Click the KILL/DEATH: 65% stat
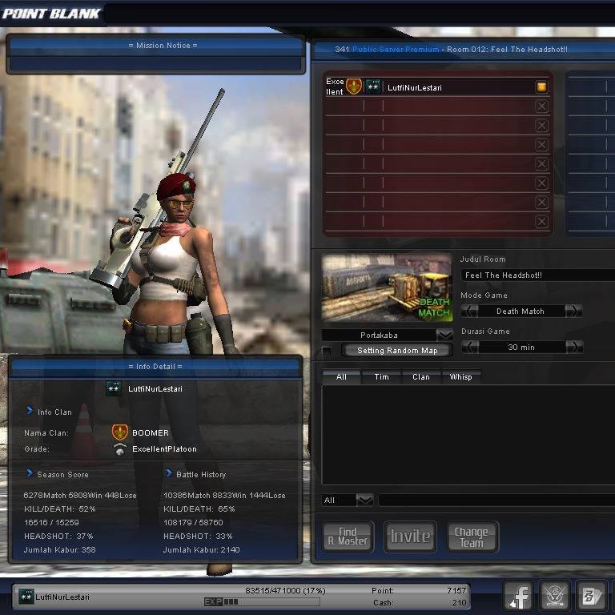 199,508
